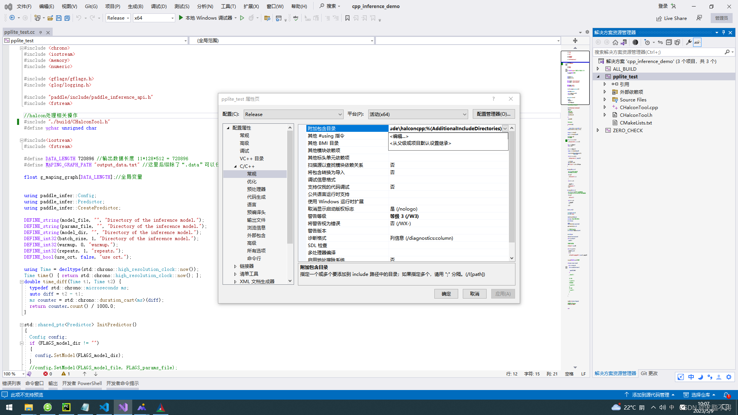
Task: Expand the 外部依赖项 tree node
Action: [605, 92]
